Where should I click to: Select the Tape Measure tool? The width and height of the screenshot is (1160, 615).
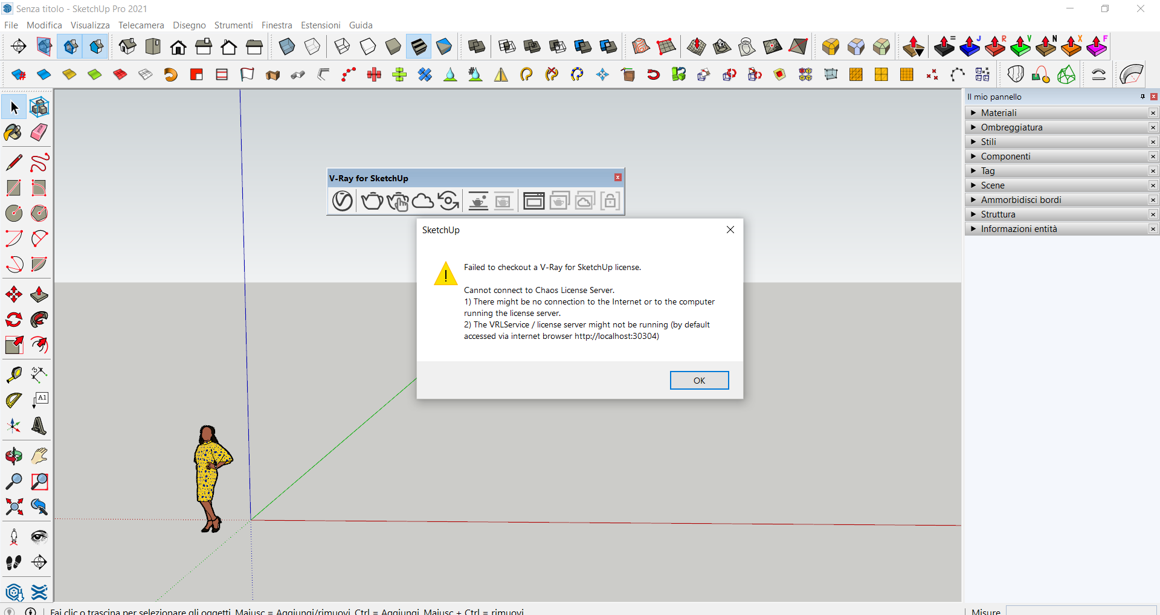coord(14,375)
